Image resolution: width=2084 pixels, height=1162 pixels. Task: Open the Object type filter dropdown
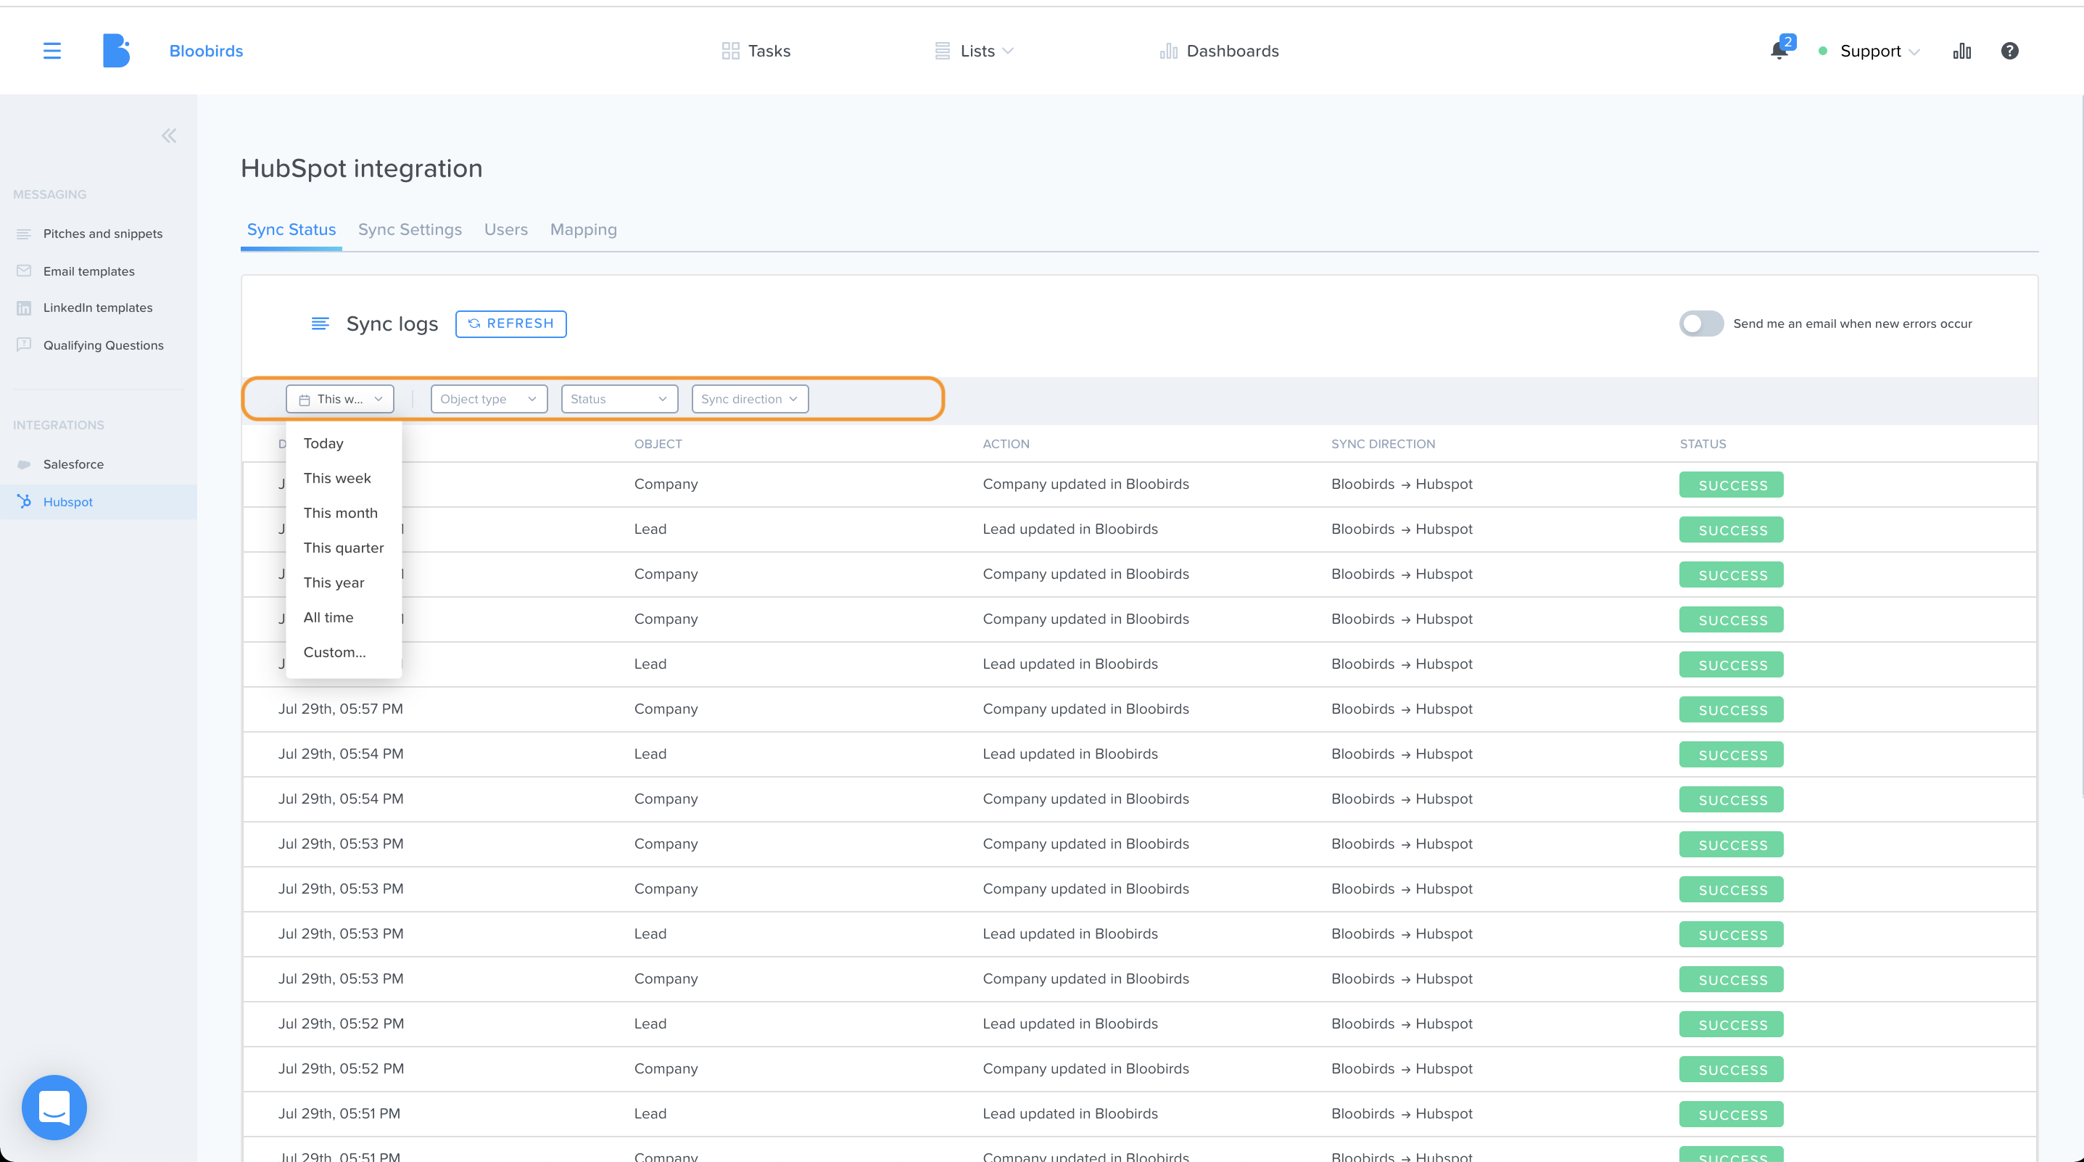(489, 399)
